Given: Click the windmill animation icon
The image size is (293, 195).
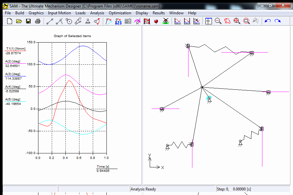Looking at the screenshot, I should point(165,21).
